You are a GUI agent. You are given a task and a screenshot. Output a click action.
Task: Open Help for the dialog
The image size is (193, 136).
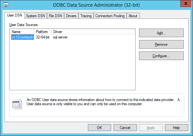pyautogui.click(x=176, y=128)
